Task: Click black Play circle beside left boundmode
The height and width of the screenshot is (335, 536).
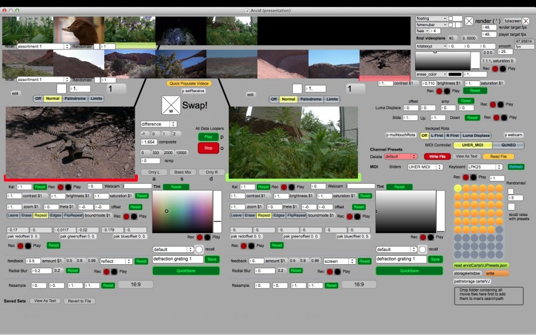Action: (134, 217)
